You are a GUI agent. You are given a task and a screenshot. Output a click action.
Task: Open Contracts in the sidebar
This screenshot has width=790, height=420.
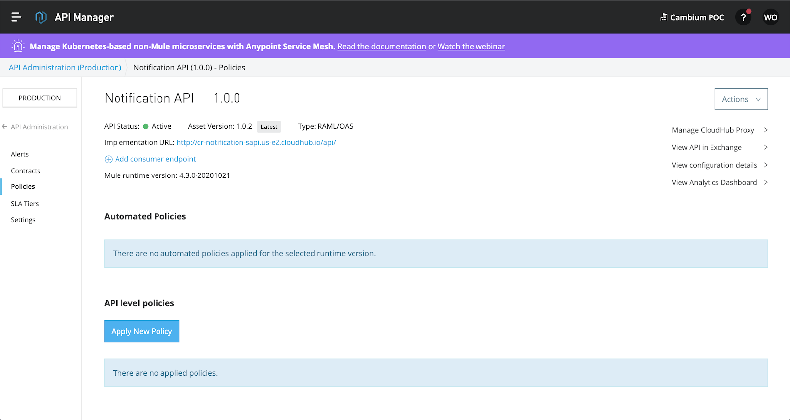click(26, 171)
